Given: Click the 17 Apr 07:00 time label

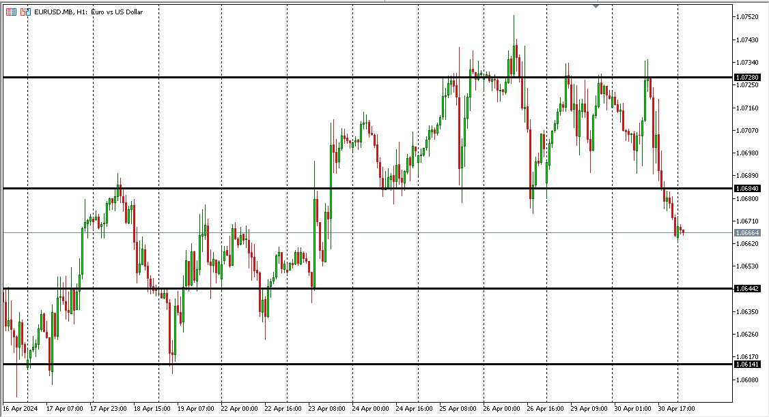Looking at the screenshot, I should [x=65, y=408].
